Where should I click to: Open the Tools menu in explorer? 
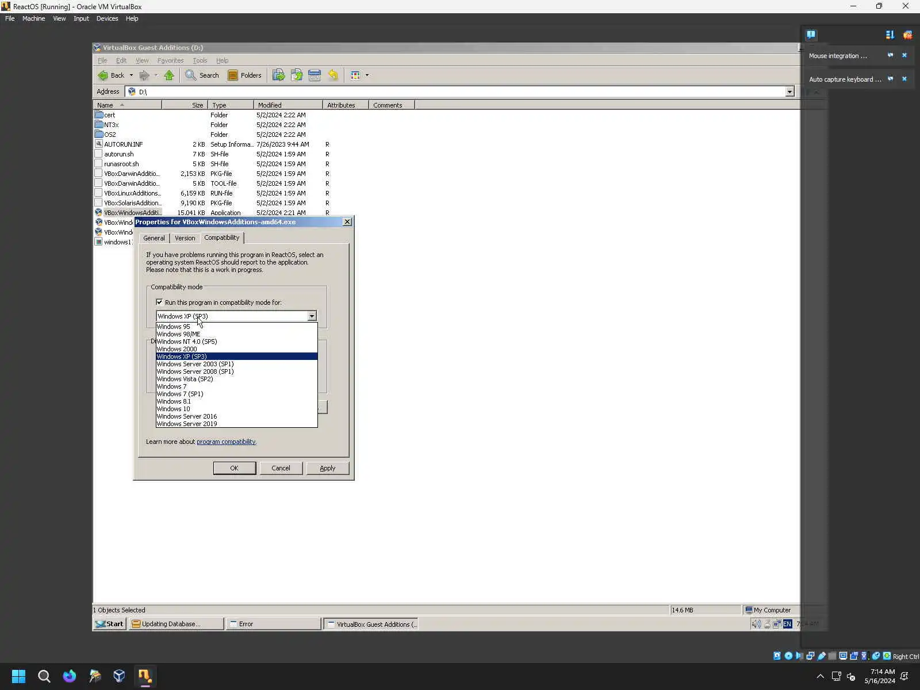click(200, 60)
